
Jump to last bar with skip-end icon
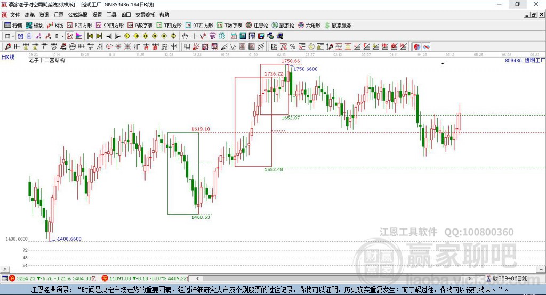[99, 36]
